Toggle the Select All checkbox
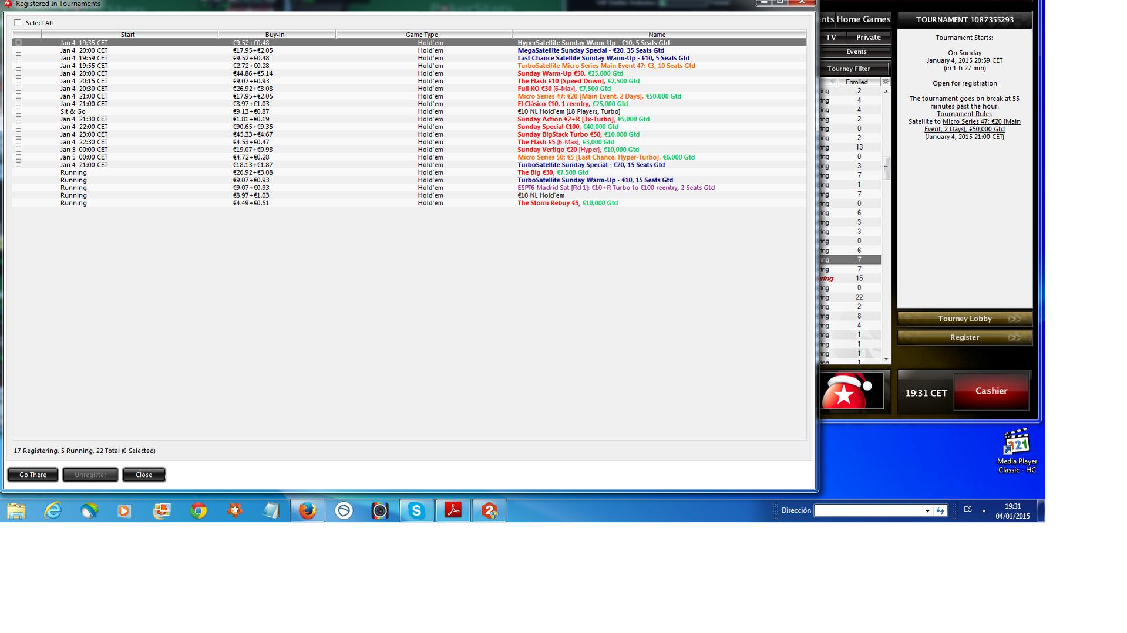The image size is (1127, 633). (18, 23)
